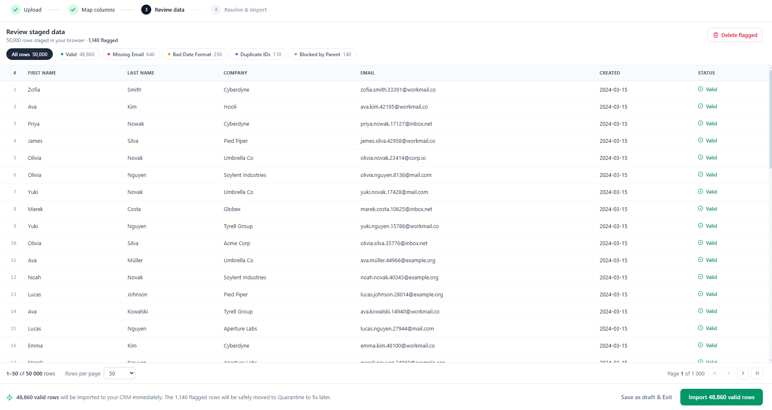Click the EMAIL column header
Viewport: 772px width, 410px height.
tap(367, 73)
